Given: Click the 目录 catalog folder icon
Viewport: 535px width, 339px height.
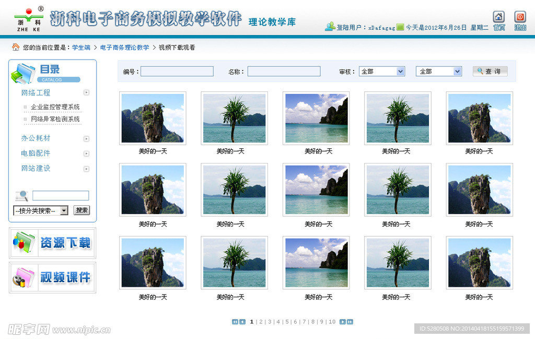Looking at the screenshot, I should (x=23, y=73).
